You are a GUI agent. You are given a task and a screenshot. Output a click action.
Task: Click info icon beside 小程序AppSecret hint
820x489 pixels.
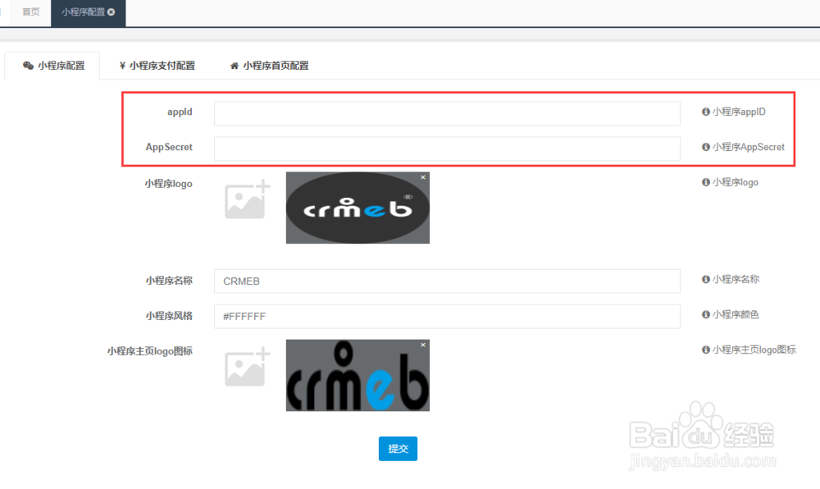point(705,147)
